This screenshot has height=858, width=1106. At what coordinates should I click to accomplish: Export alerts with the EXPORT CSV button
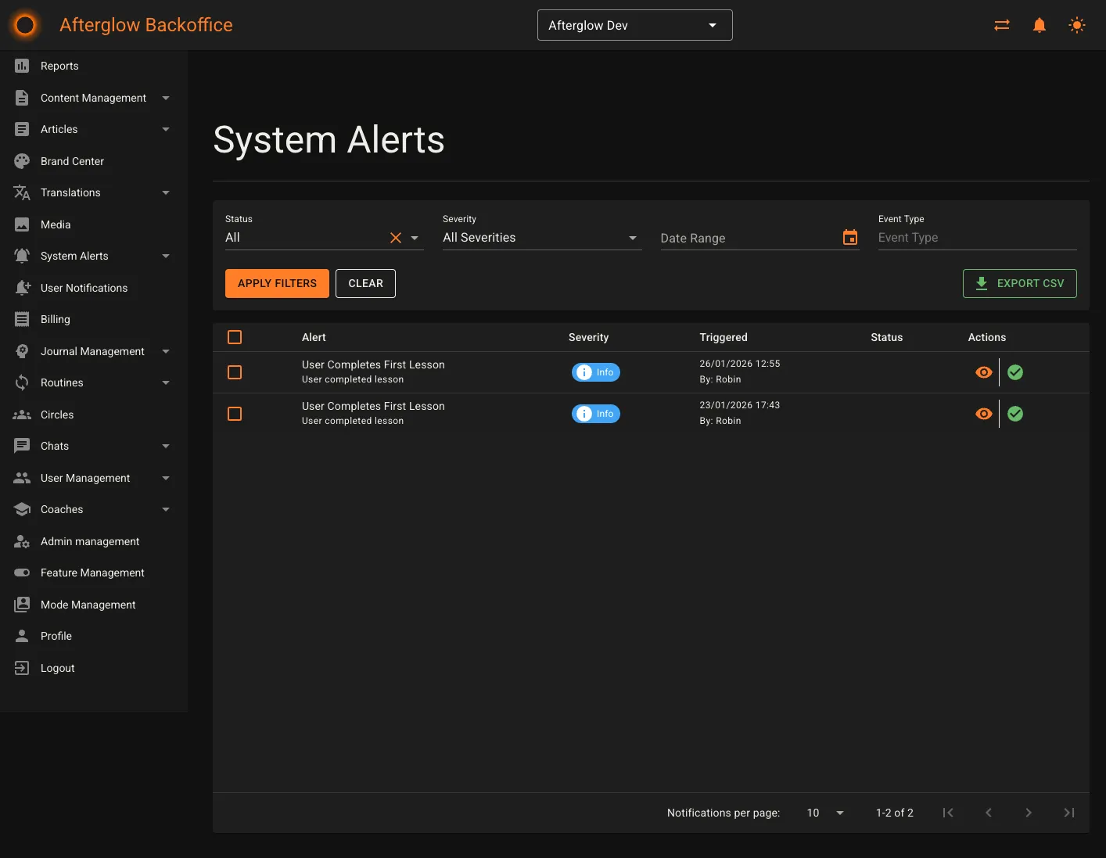(x=1019, y=283)
